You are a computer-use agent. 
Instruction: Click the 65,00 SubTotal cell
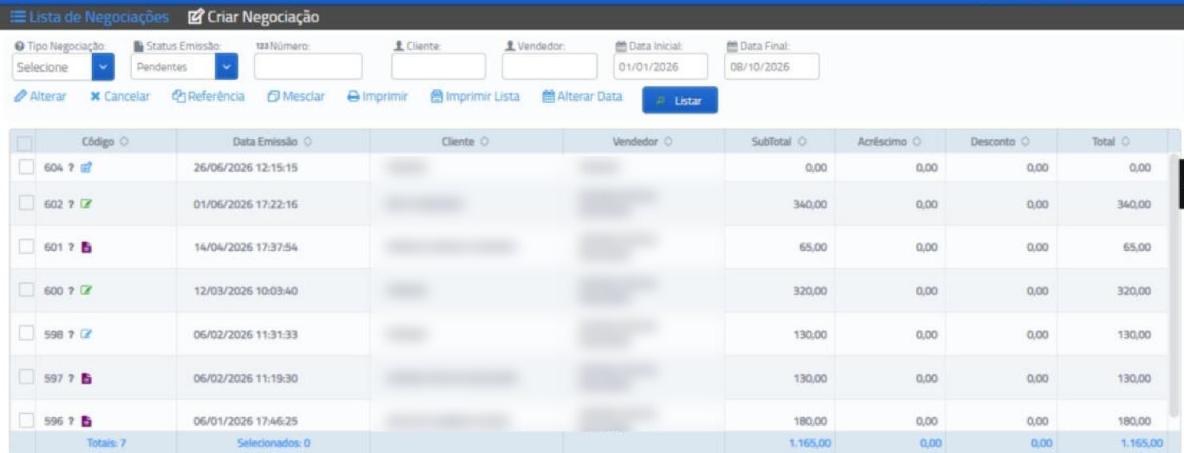tap(813, 248)
